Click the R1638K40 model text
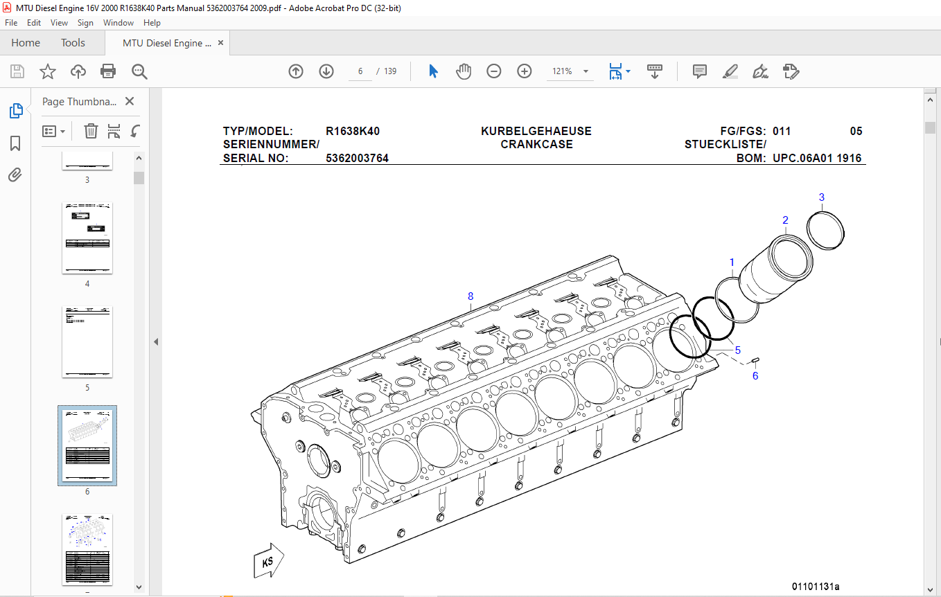The height and width of the screenshot is (597, 941). point(353,131)
